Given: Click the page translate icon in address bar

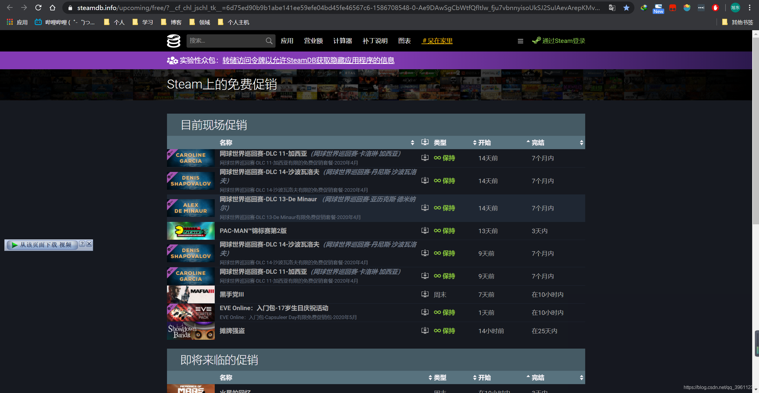Looking at the screenshot, I should pos(612,8).
